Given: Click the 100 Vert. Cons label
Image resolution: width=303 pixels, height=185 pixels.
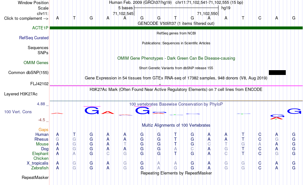Looking at the screenshot, I should pos(18,112).
